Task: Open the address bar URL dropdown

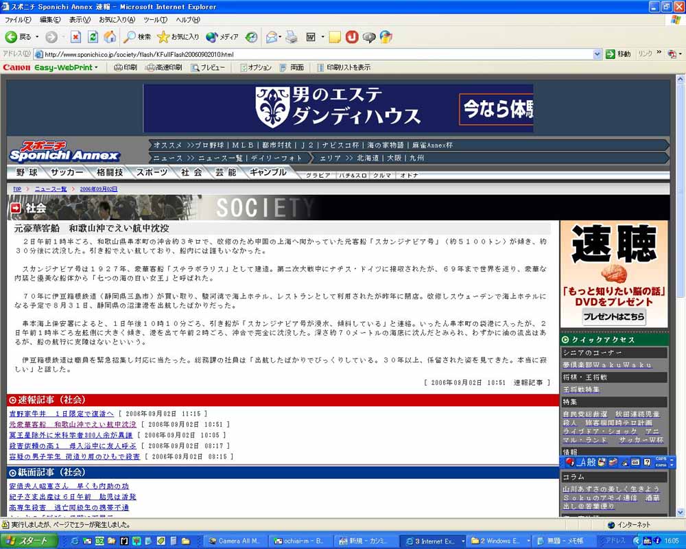Action: (x=598, y=54)
